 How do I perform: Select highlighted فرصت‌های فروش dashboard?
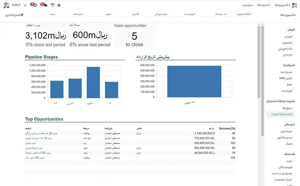pos(280,114)
